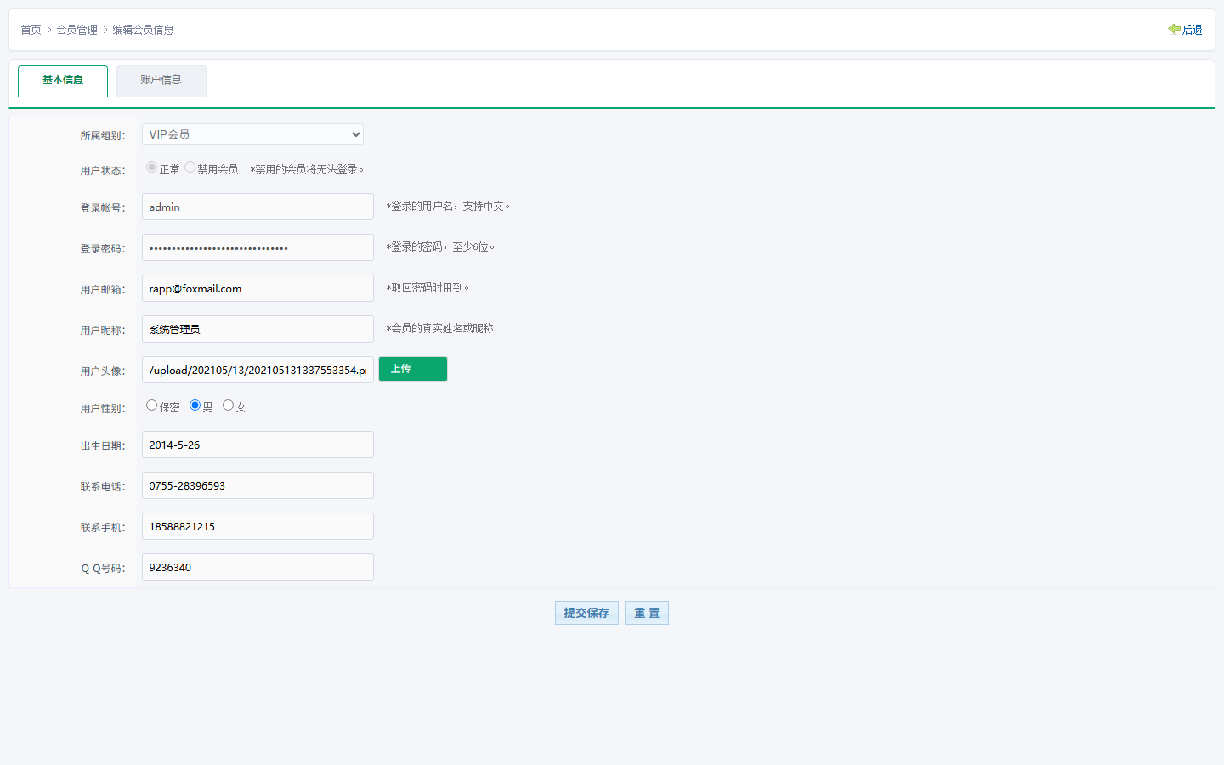The height and width of the screenshot is (765, 1224).
Task: Click the 出生日期 date field
Action: point(258,445)
